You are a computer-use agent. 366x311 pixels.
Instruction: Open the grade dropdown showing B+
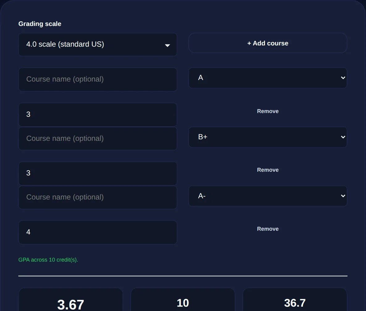267,137
